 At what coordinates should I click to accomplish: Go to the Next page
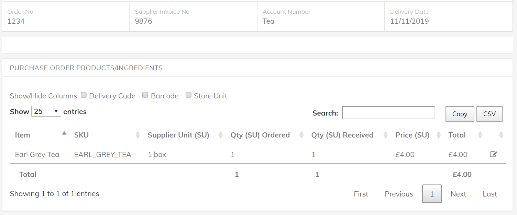[458, 194]
